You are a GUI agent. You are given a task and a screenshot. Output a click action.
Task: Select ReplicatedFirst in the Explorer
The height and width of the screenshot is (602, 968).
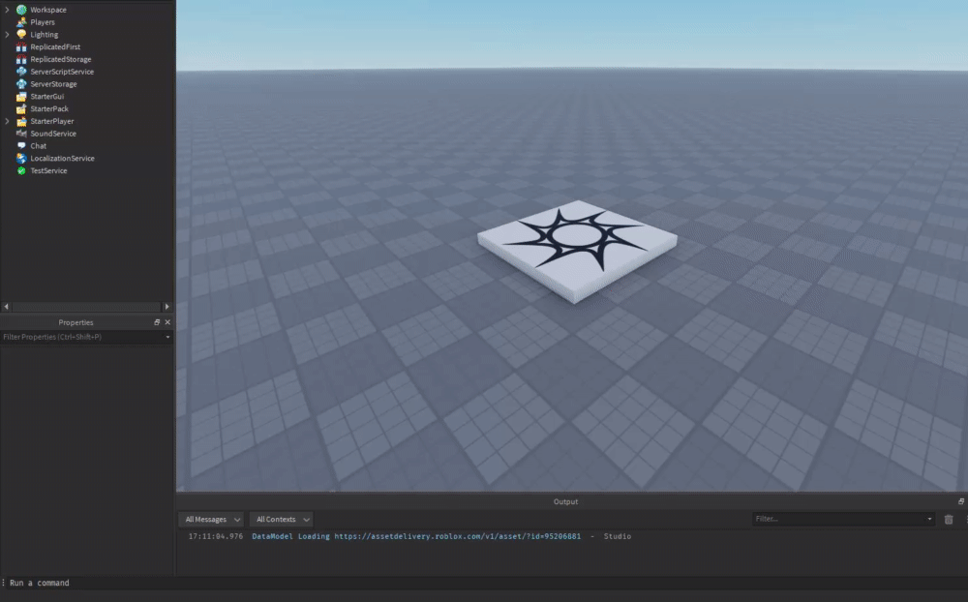tap(55, 46)
